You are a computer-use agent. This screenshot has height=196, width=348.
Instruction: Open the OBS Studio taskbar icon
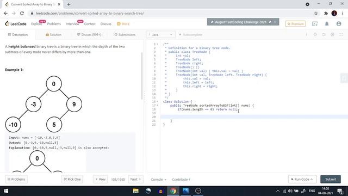[198, 191]
